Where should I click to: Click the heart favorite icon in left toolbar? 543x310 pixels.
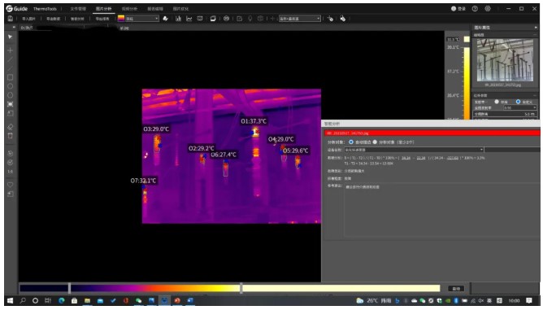coord(10,185)
